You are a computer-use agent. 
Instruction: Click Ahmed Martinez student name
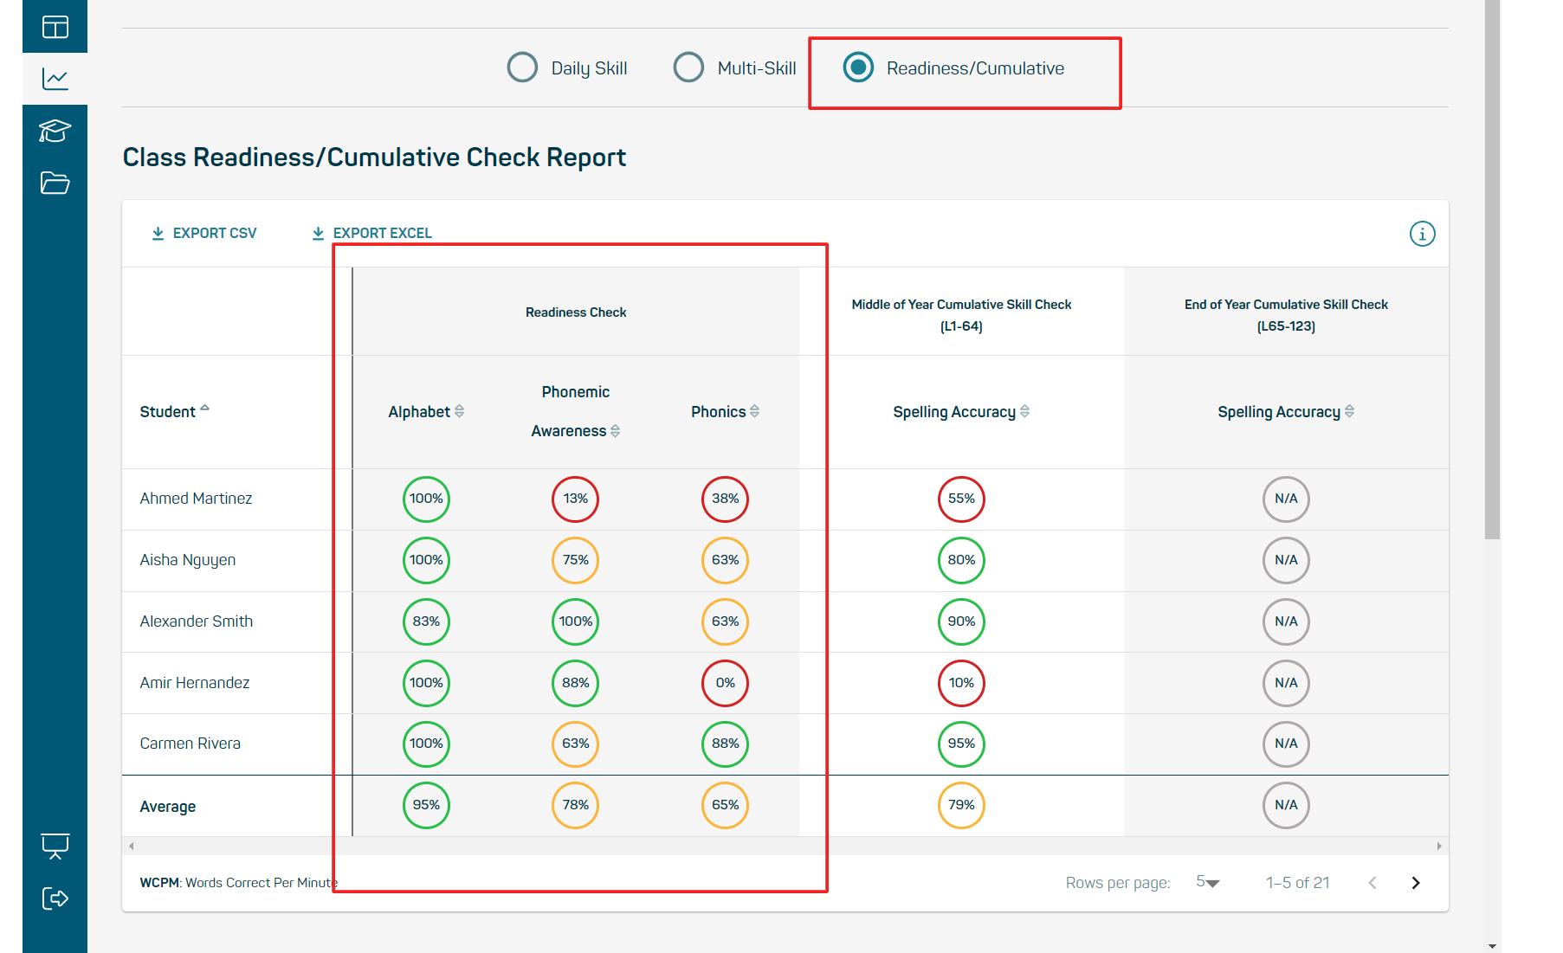pos(197,499)
